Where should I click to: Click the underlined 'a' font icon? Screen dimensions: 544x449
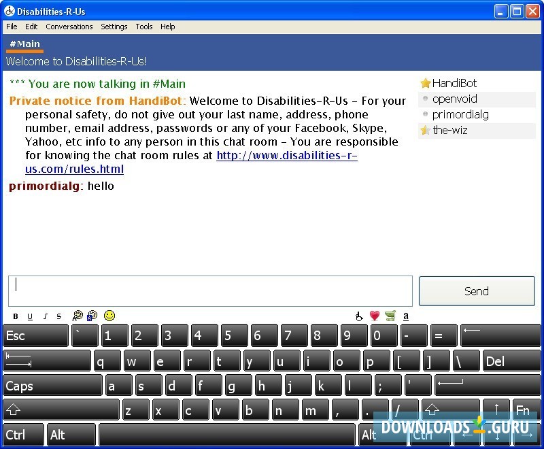tap(406, 316)
